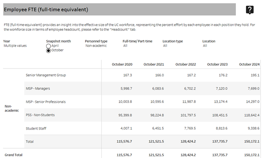Click the 6,451.5 Student Staff value
This screenshot has height=158, width=264.
(158, 128)
